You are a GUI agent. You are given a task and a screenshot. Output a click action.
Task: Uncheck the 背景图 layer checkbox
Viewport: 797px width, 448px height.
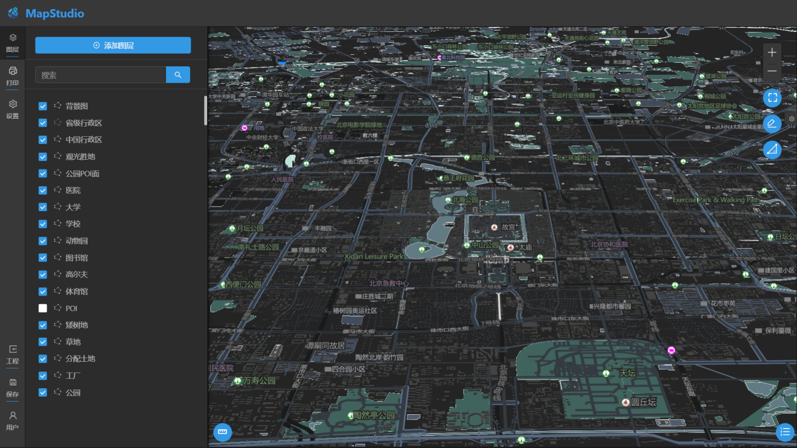43,106
